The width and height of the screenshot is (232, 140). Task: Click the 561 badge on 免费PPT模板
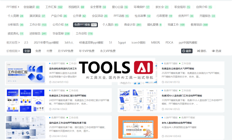[x=94, y=24]
